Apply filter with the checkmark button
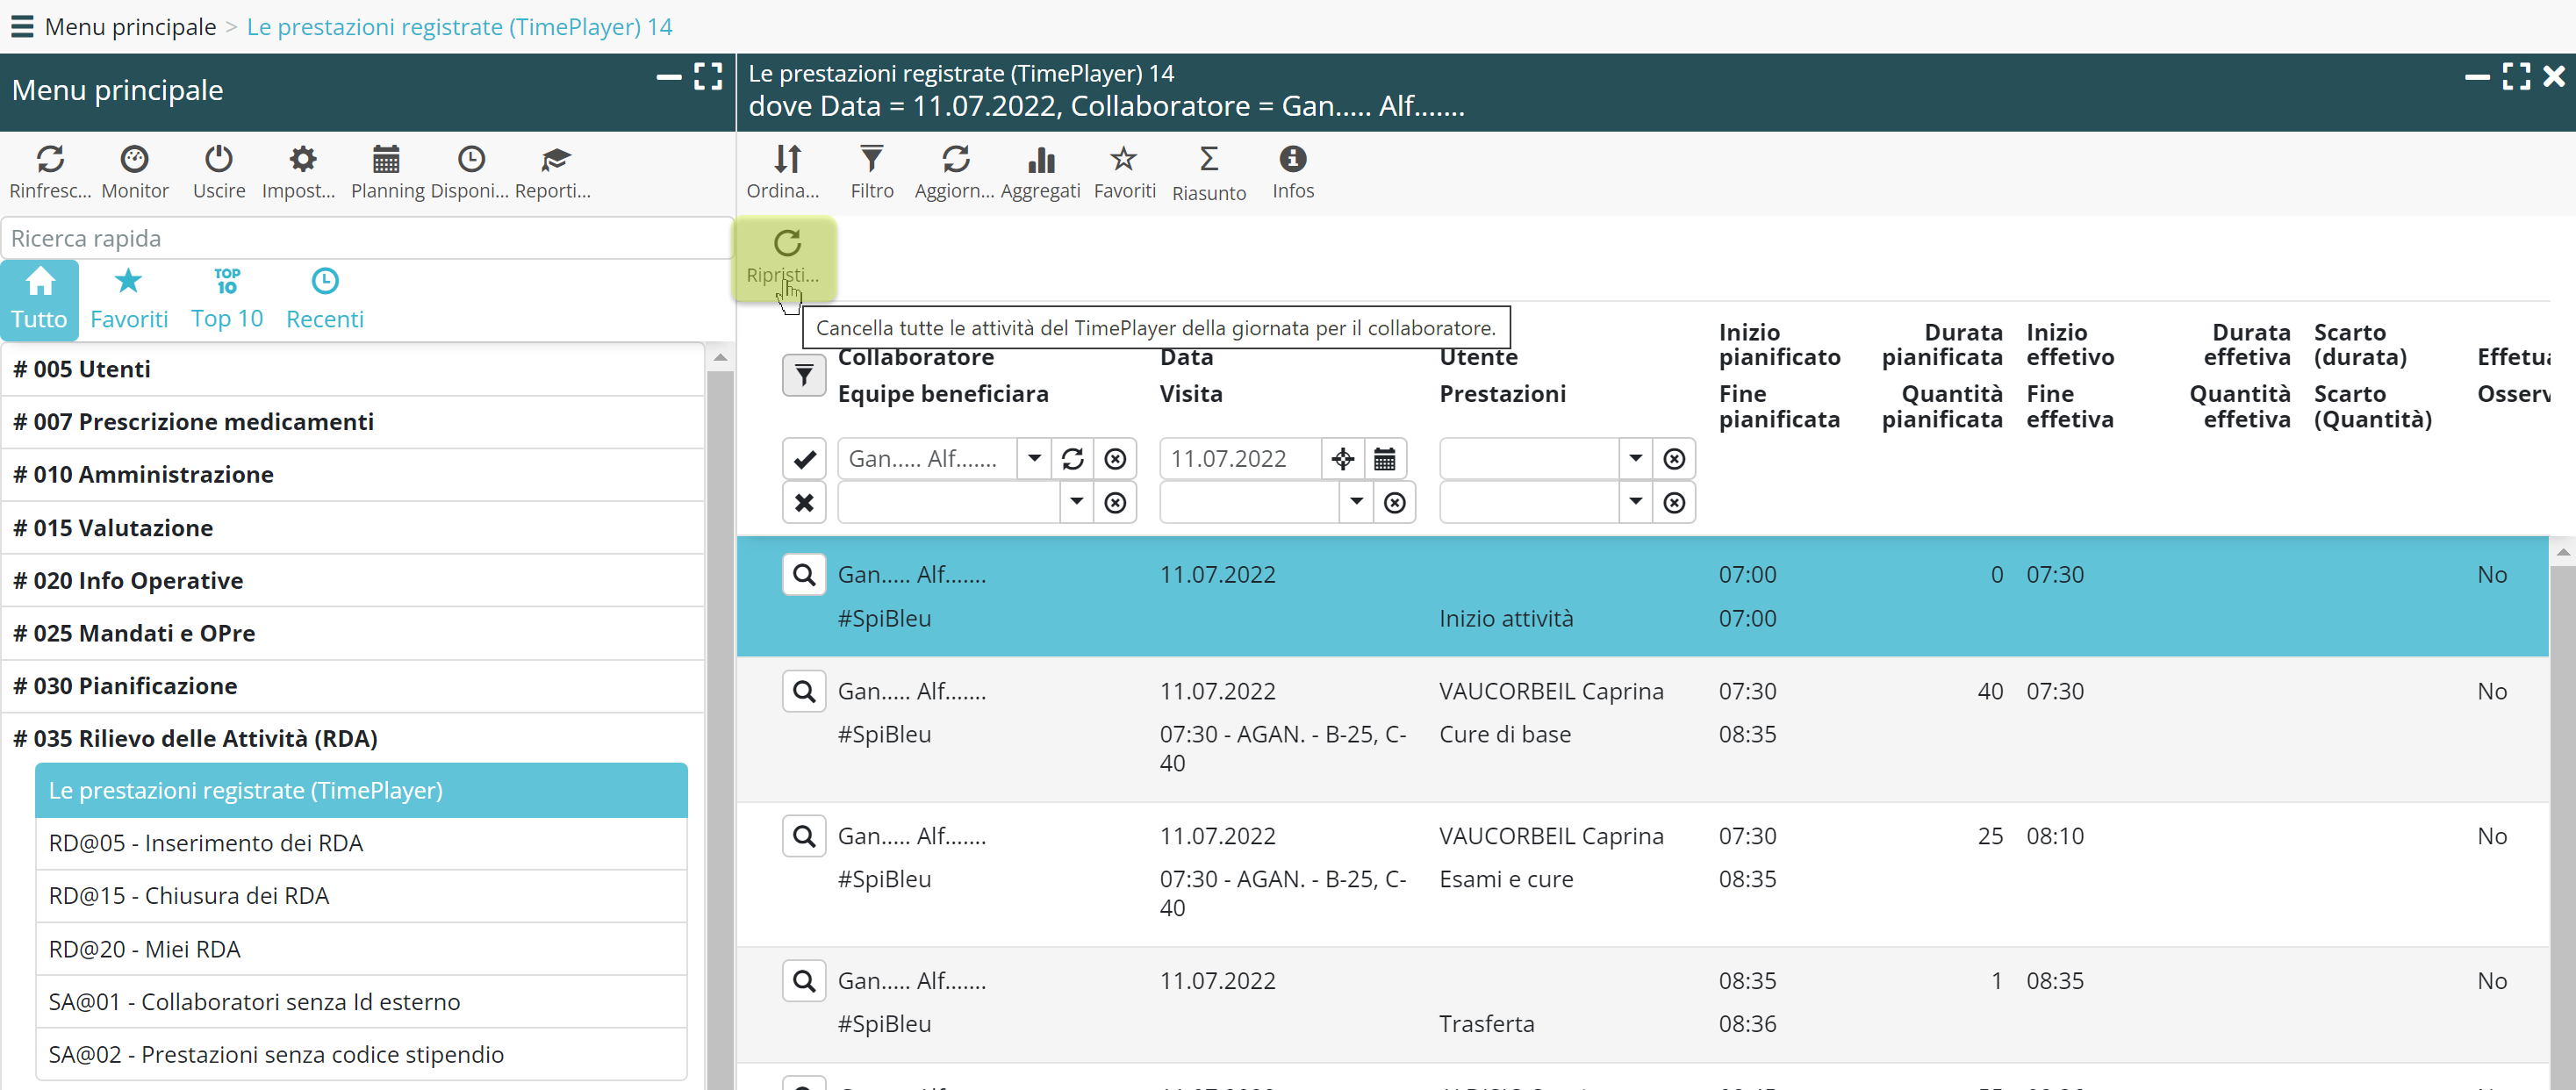 (804, 459)
